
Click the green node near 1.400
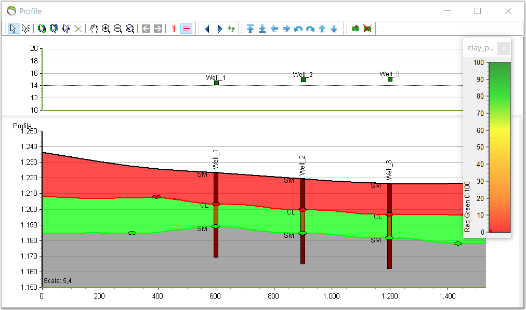coord(458,244)
